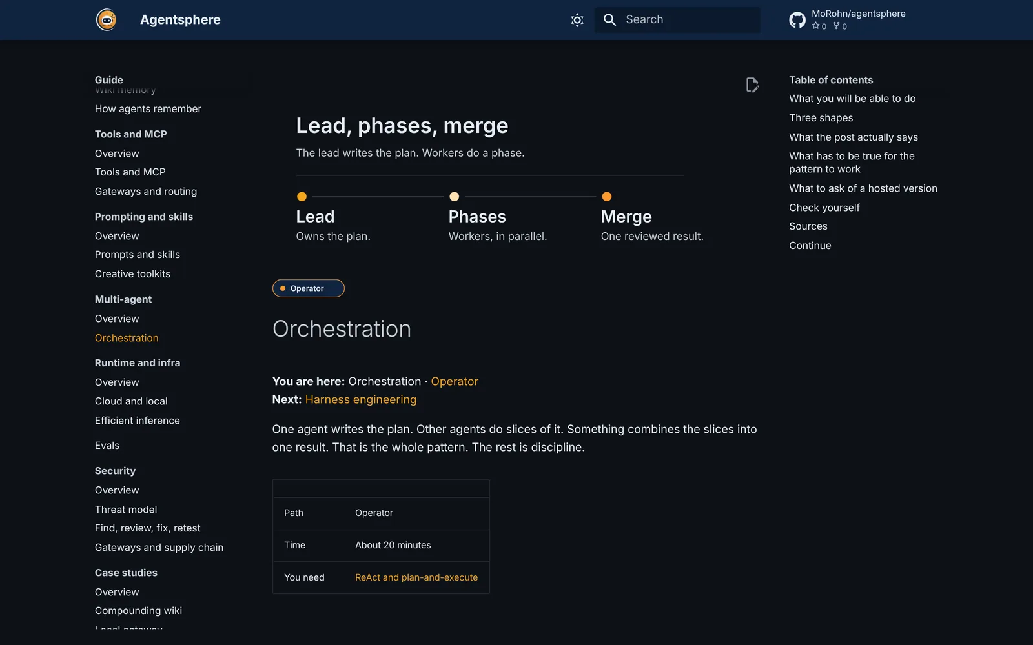1033x645 pixels.
Task: Open Overview under Prompting and skills
Action: (117, 236)
